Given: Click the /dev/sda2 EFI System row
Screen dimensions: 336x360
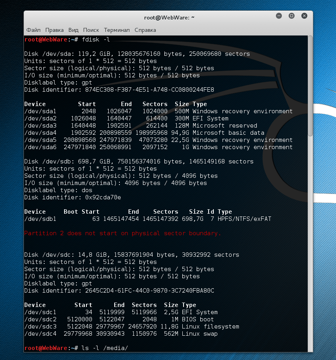Looking at the screenshot, I should [x=126, y=118].
